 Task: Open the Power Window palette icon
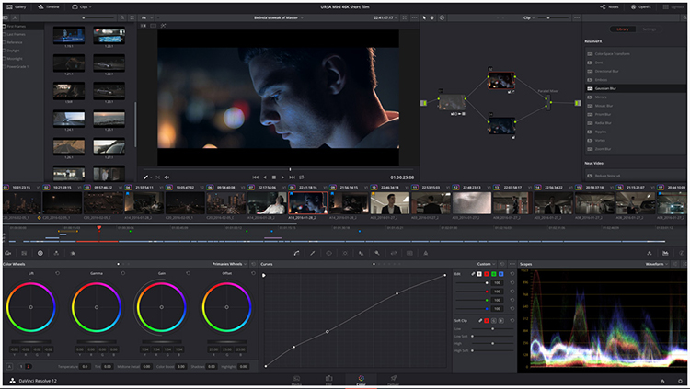(x=328, y=253)
